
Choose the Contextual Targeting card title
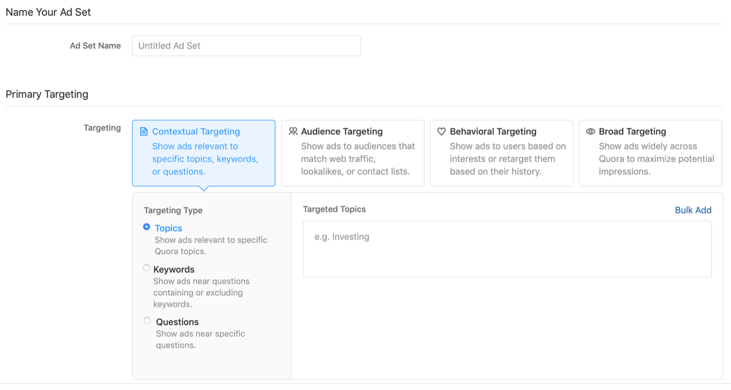pyautogui.click(x=196, y=132)
